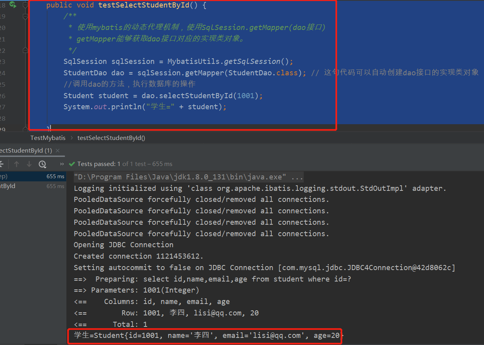This screenshot has width=484, height=345.
Task: Close the ectStudentById (1) run tab
Action: point(58,151)
